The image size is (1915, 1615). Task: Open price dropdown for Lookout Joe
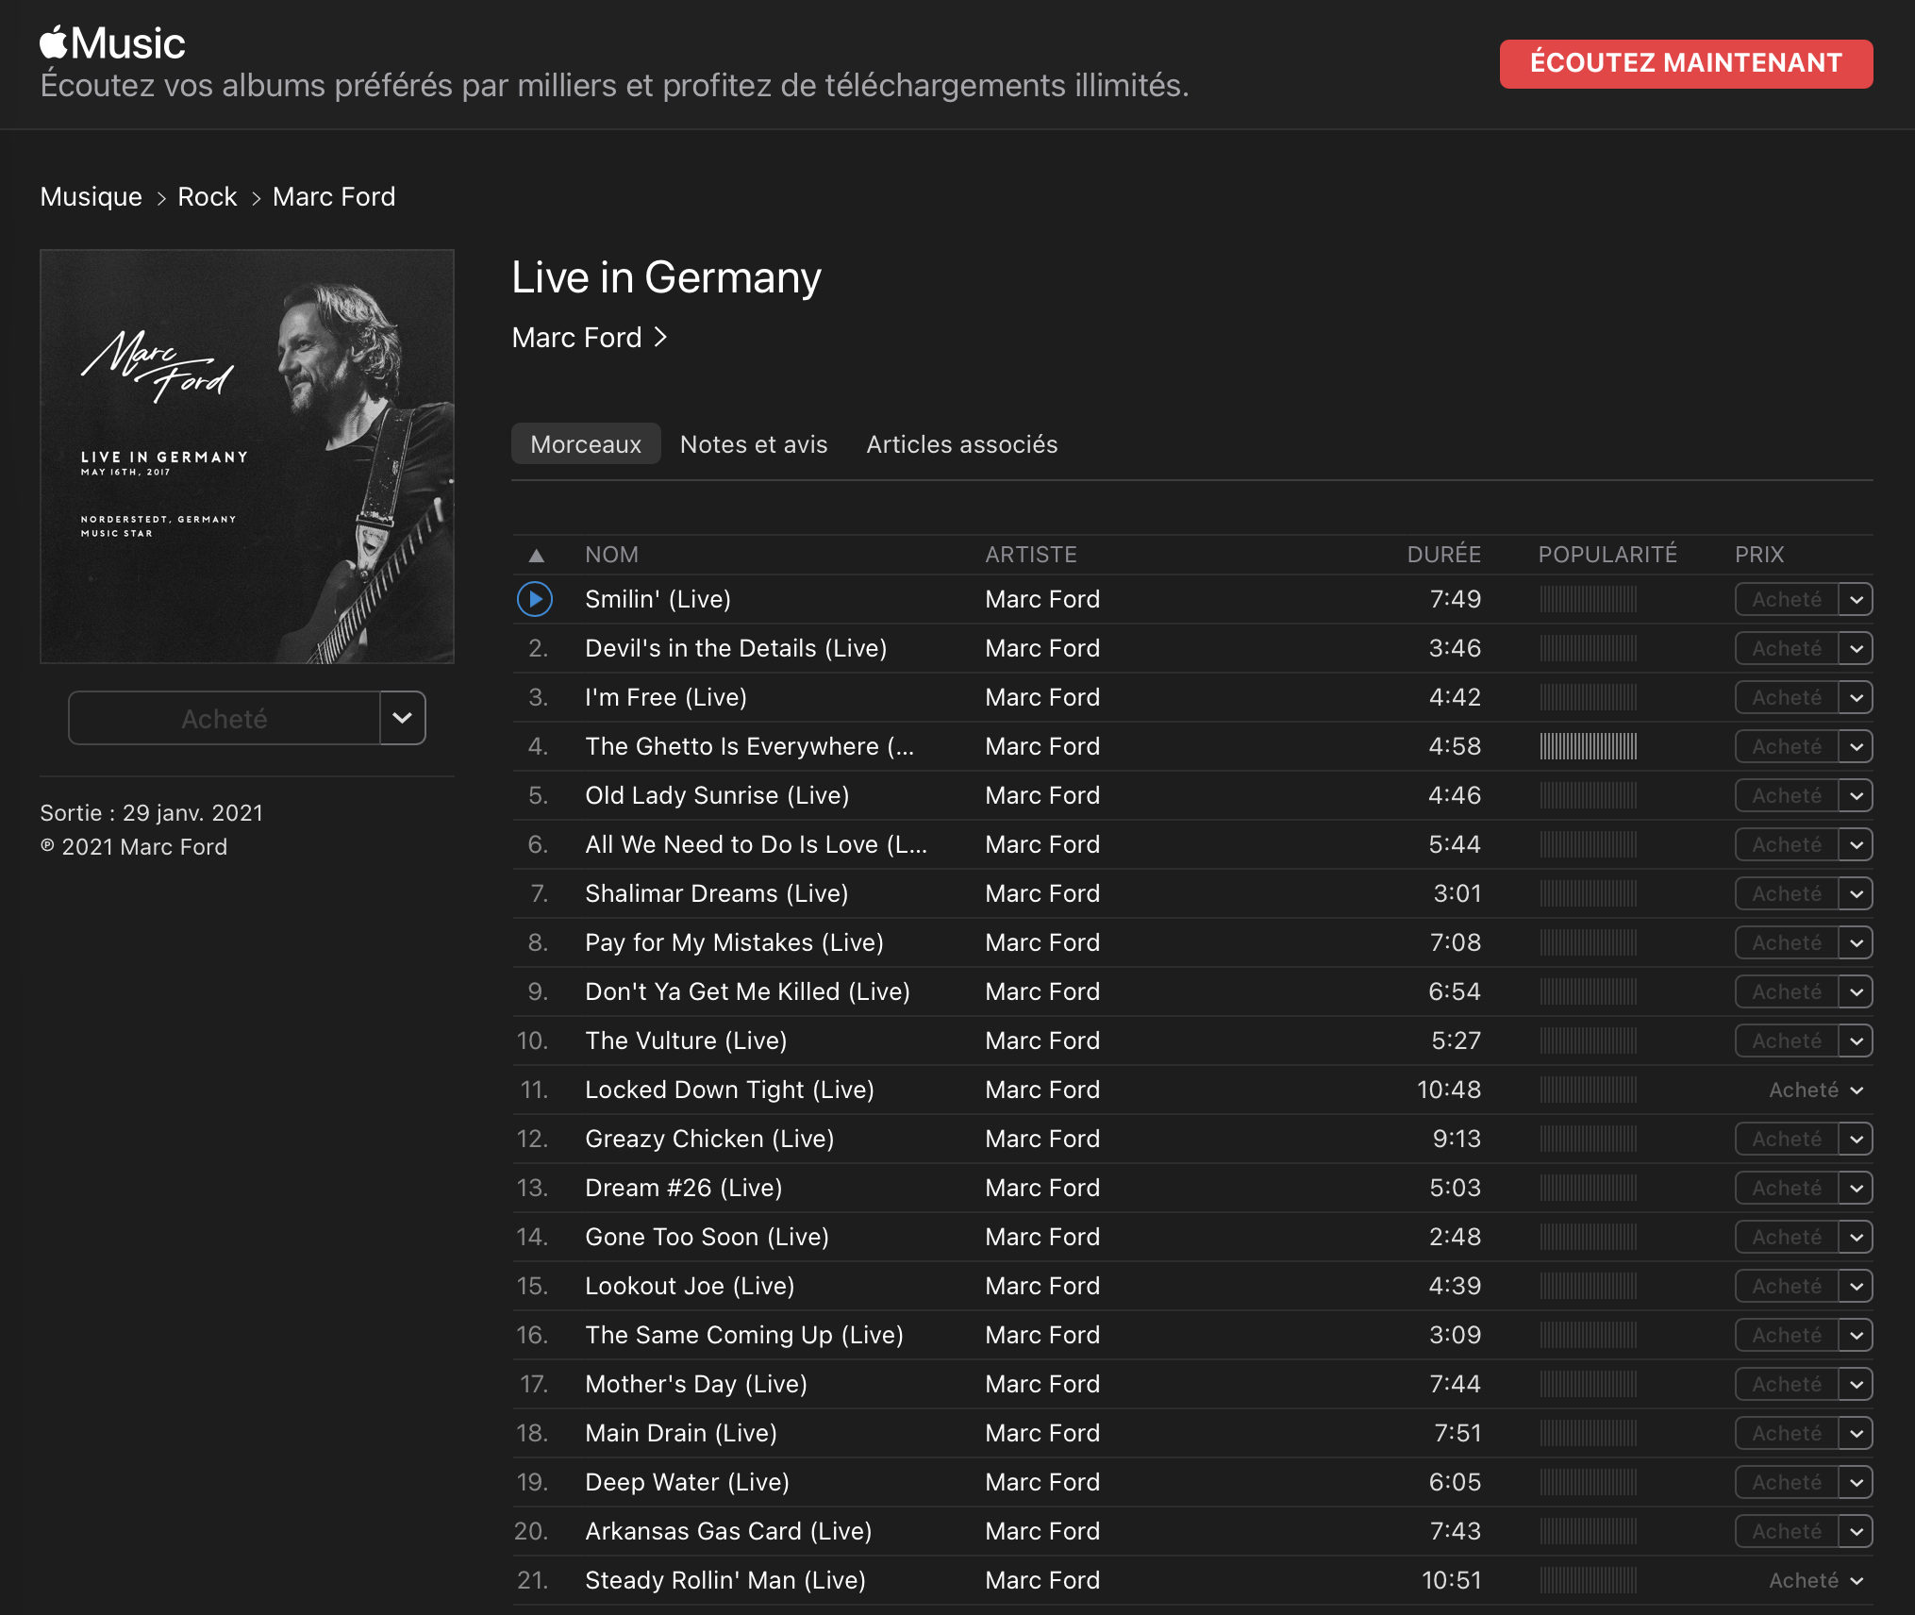1856,1286
